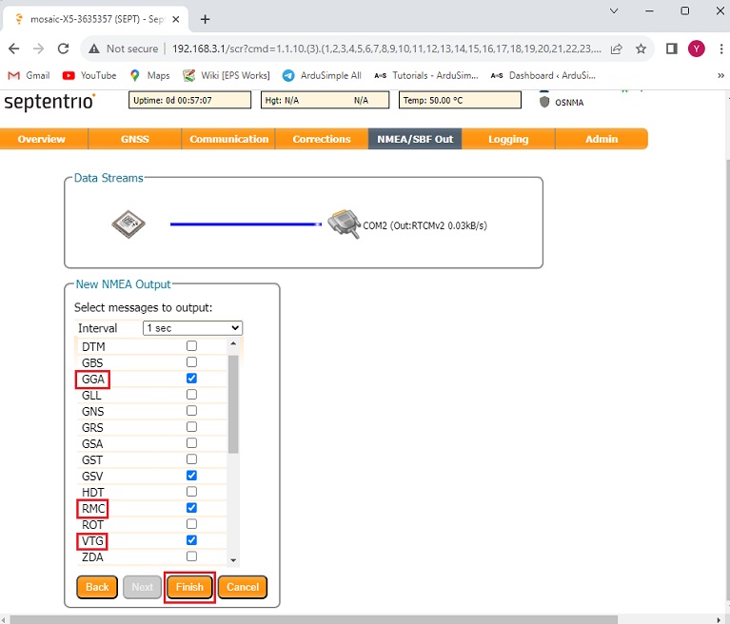Image resolution: width=730 pixels, height=624 pixels.
Task: Open the Logging tab
Action: (x=507, y=139)
